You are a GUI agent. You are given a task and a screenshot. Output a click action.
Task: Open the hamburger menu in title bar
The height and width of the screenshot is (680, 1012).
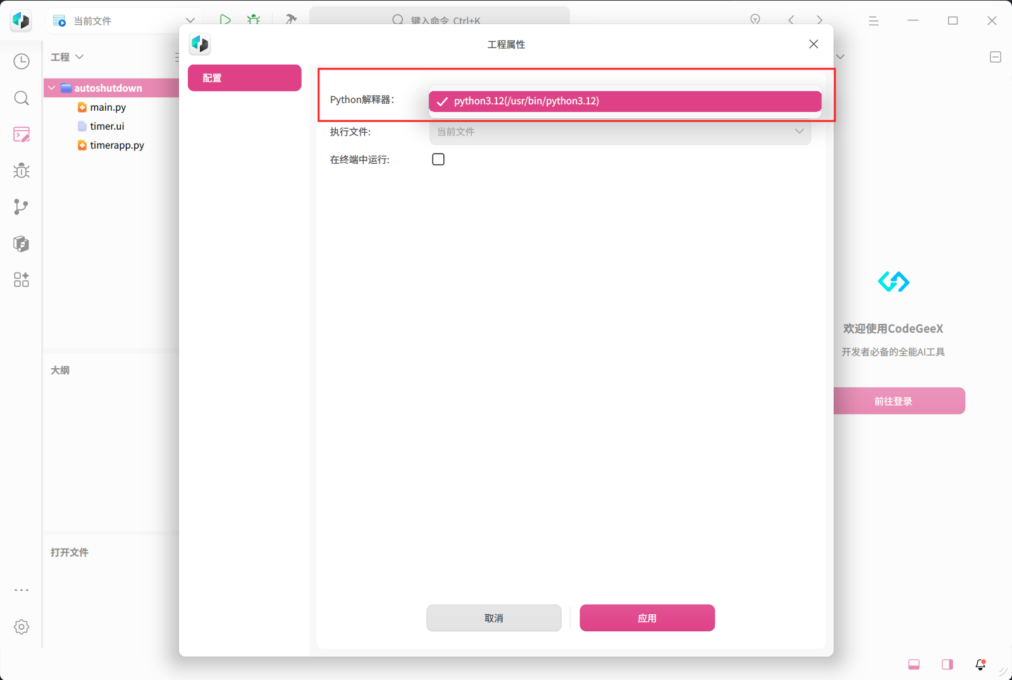coord(873,21)
